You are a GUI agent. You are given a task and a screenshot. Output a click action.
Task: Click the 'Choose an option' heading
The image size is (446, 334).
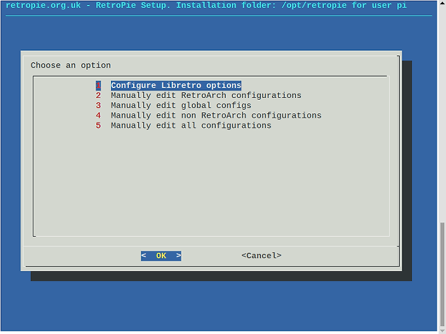click(71, 66)
